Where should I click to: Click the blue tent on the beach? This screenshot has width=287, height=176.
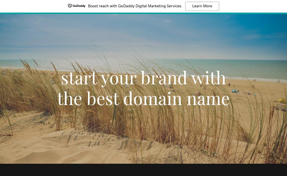tap(235, 91)
